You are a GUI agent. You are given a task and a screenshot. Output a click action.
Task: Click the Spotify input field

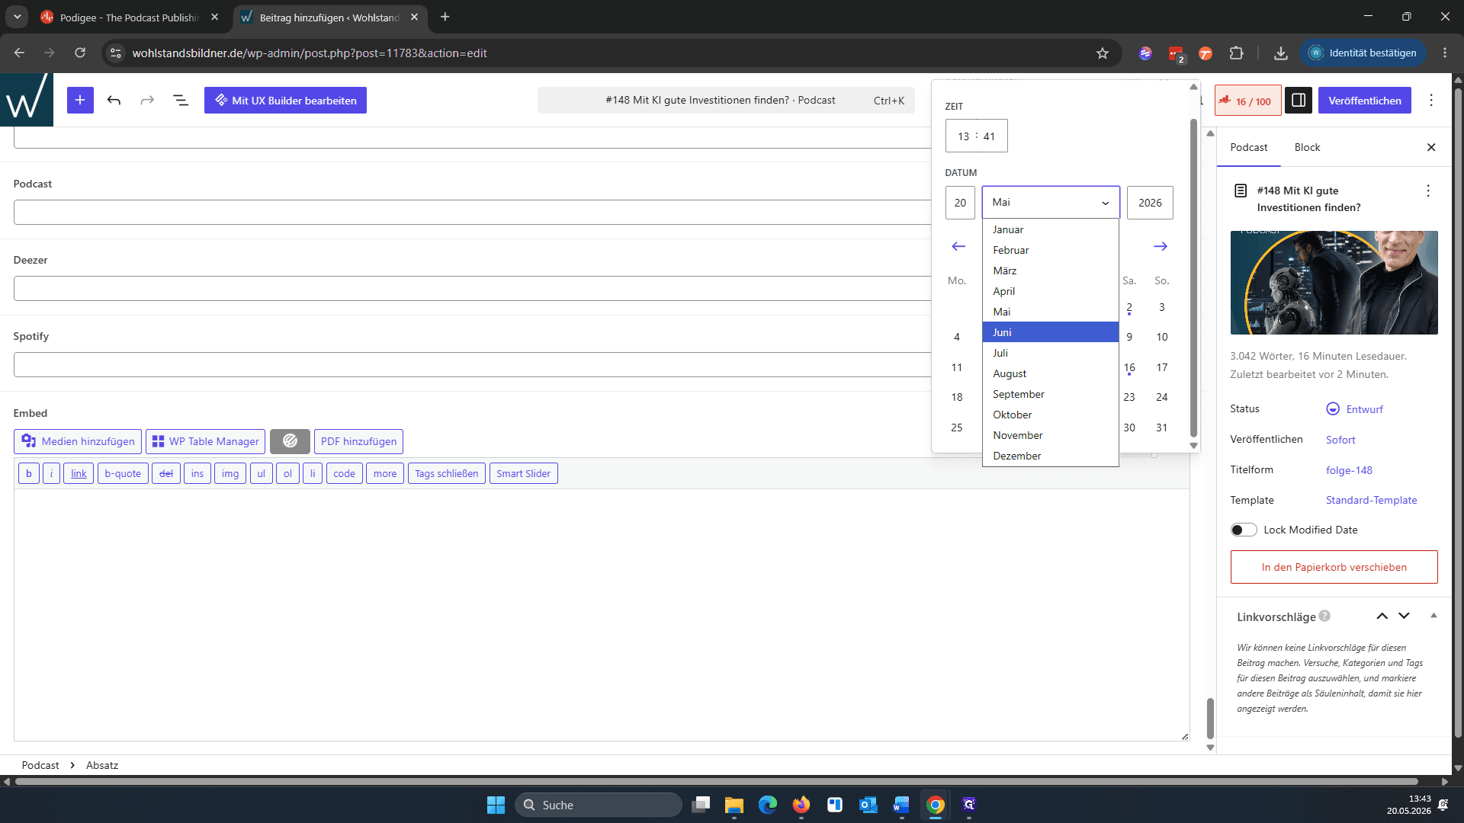(x=473, y=364)
